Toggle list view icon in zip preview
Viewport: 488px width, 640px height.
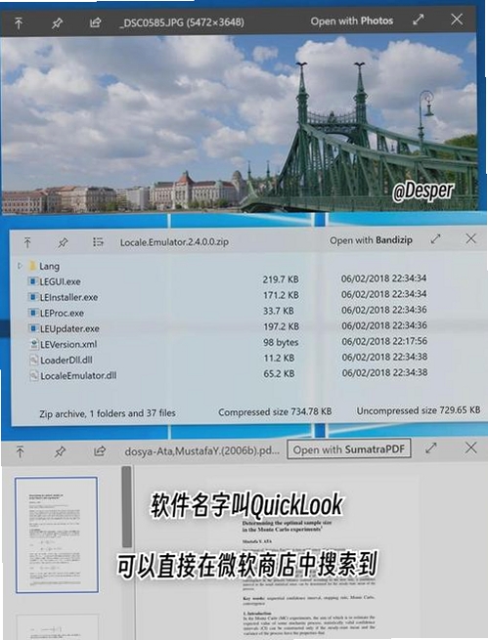point(98,242)
